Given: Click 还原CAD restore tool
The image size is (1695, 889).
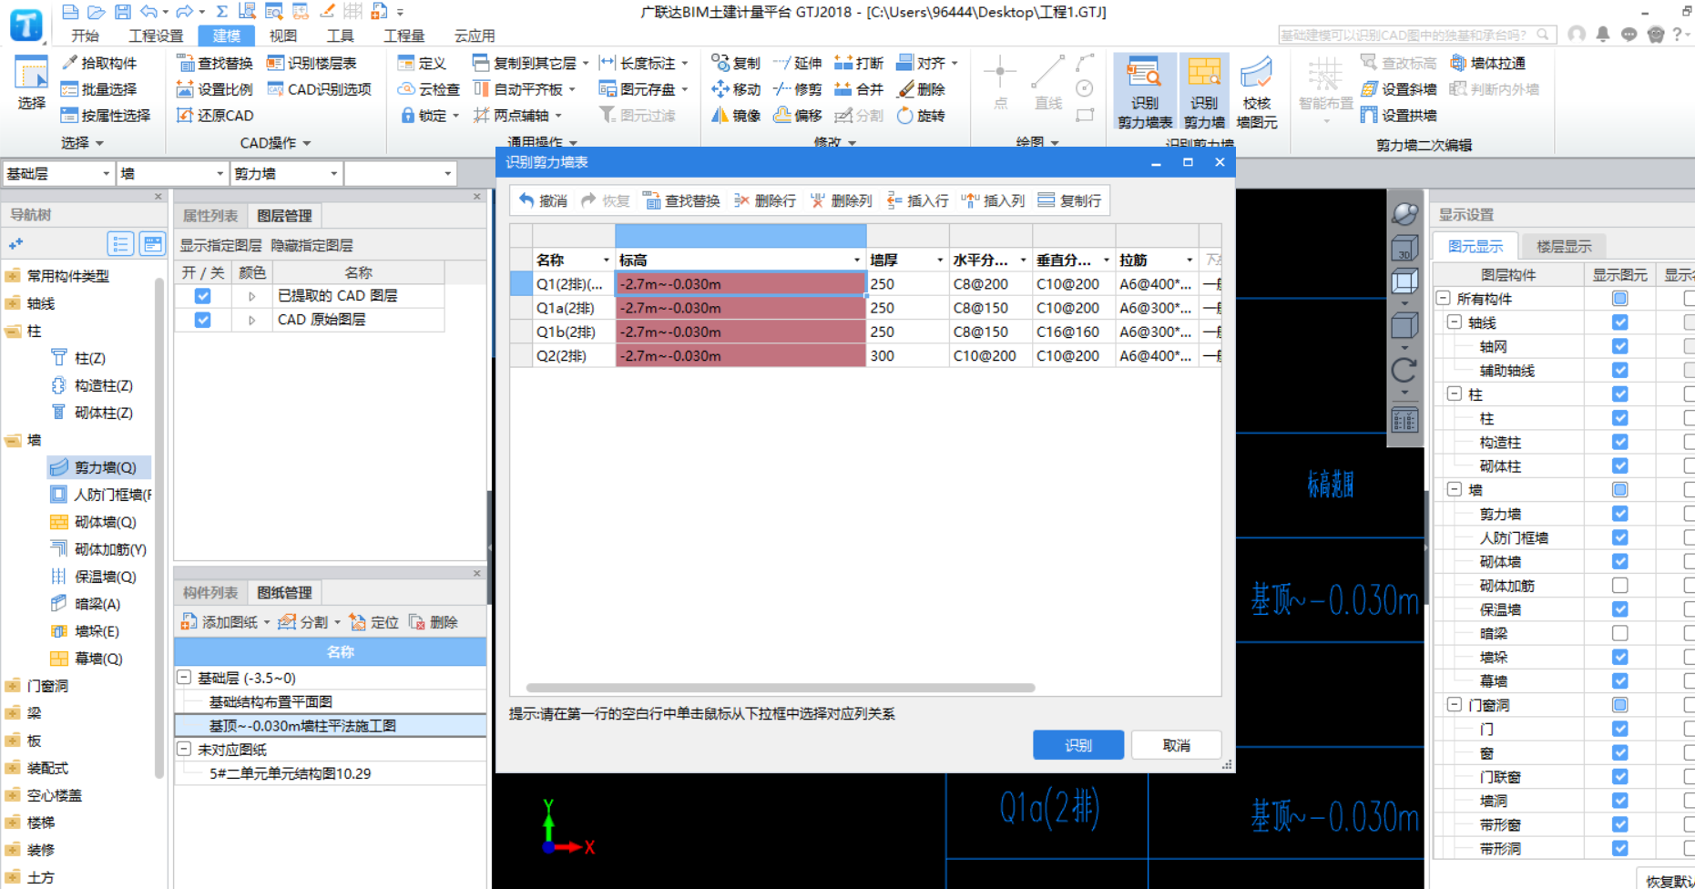Looking at the screenshot, I should pyautogui.click(x=214, y=116).
